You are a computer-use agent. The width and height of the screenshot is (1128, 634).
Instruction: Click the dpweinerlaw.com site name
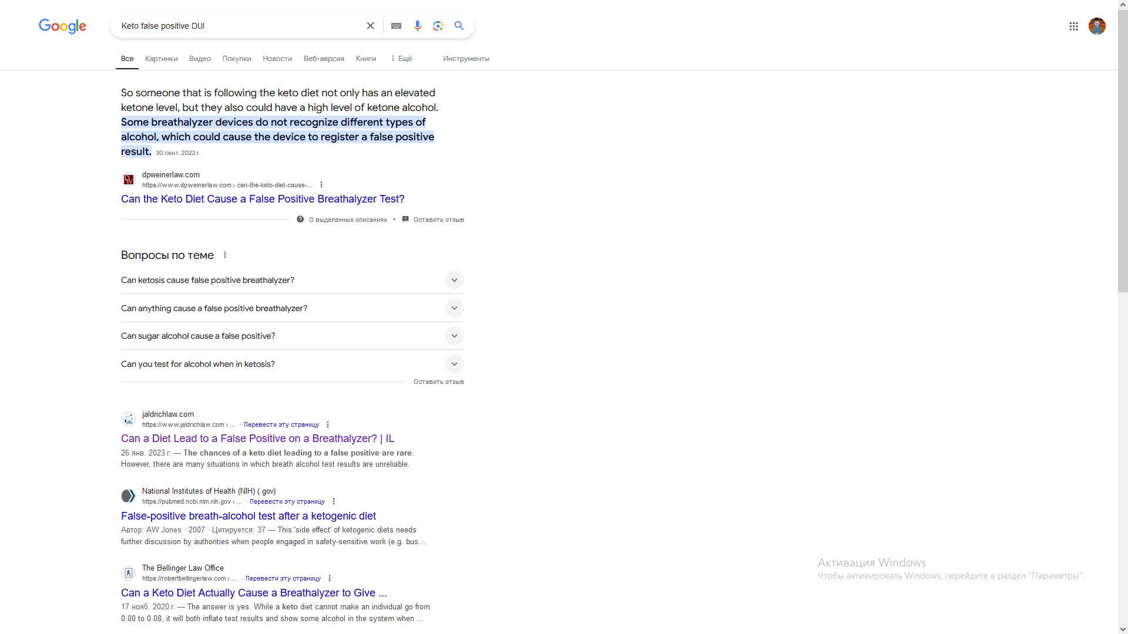171,174
